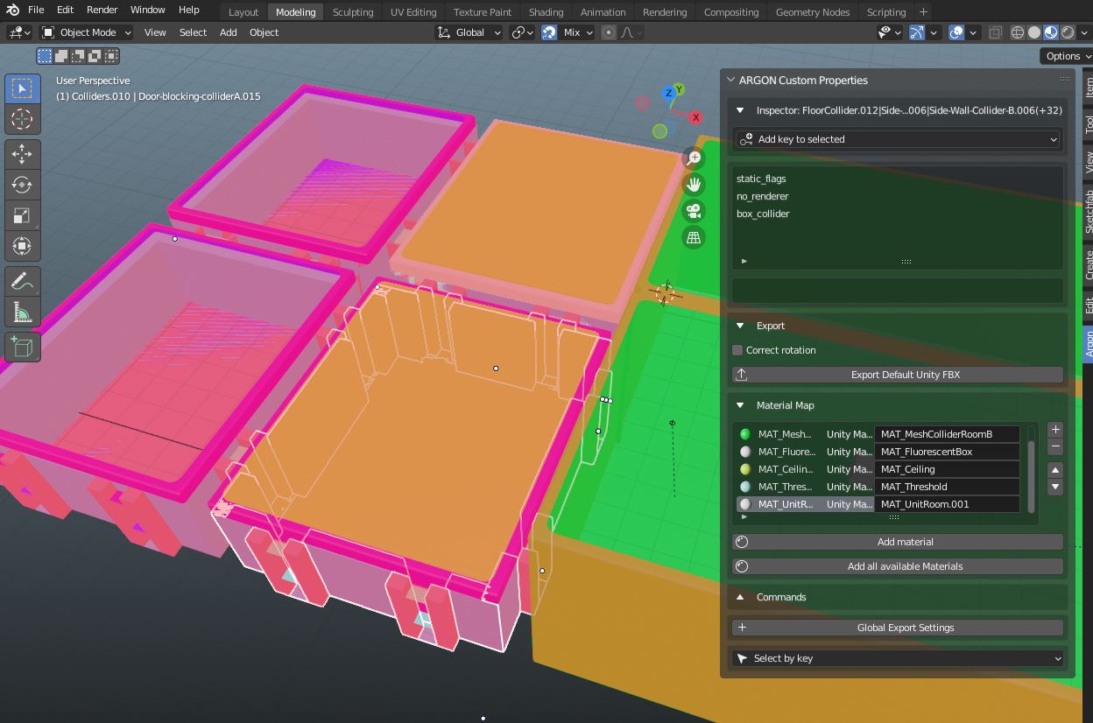
Task: Activate the Rotate tool
Action: [22, 185]
